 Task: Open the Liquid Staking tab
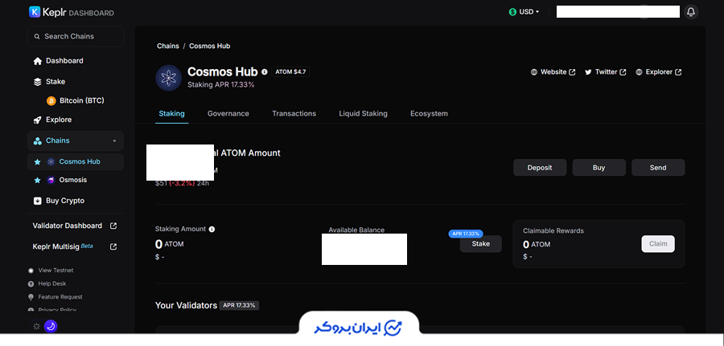(363, 113)
